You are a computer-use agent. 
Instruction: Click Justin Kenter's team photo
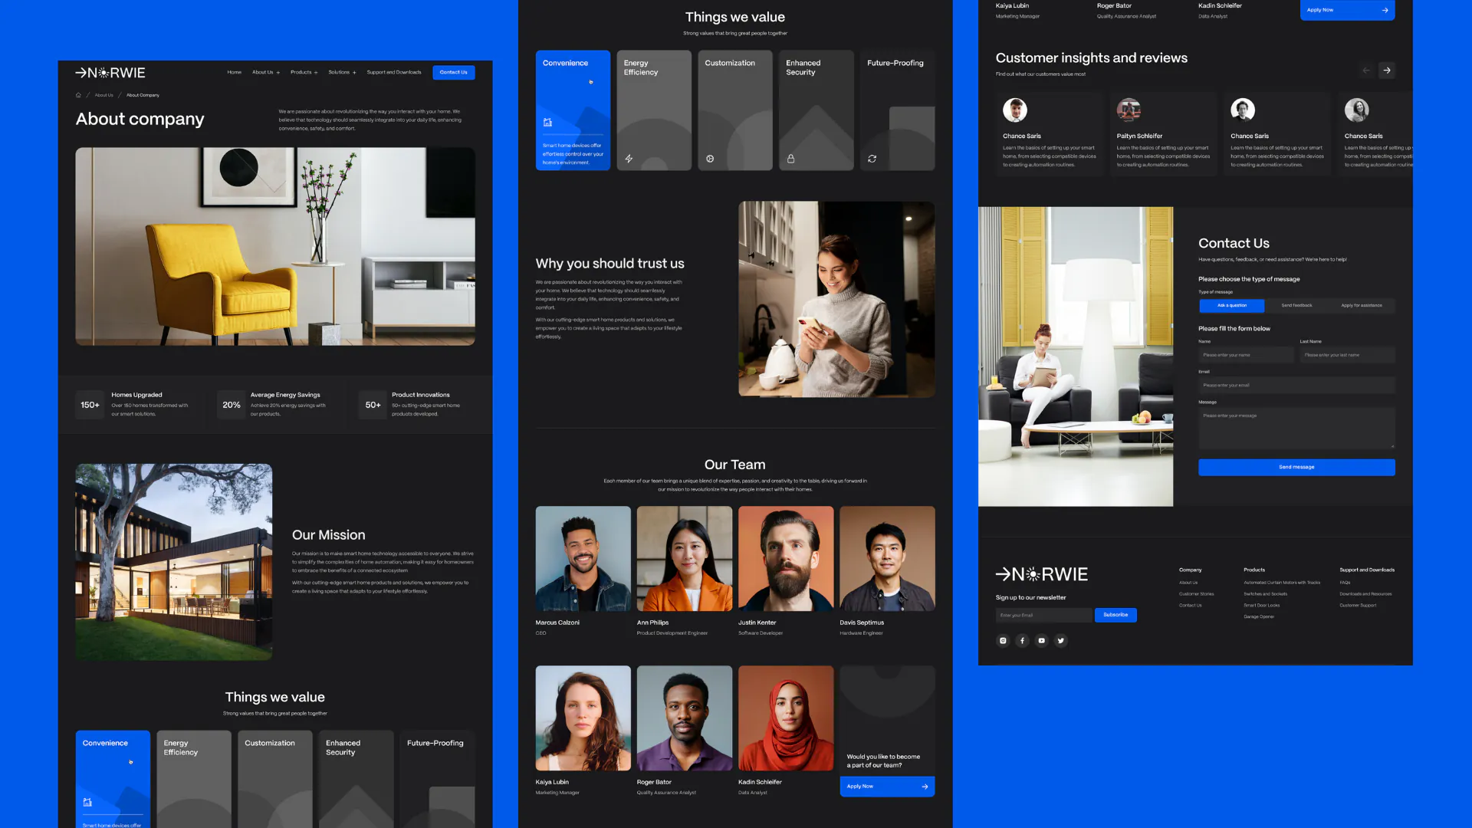click(x=786, y=558)
